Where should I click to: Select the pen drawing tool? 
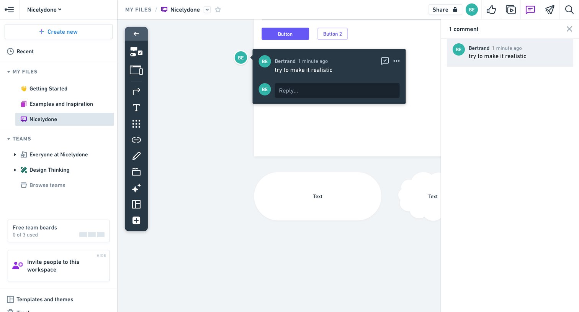pyautogui.click(x=136, y=156)
